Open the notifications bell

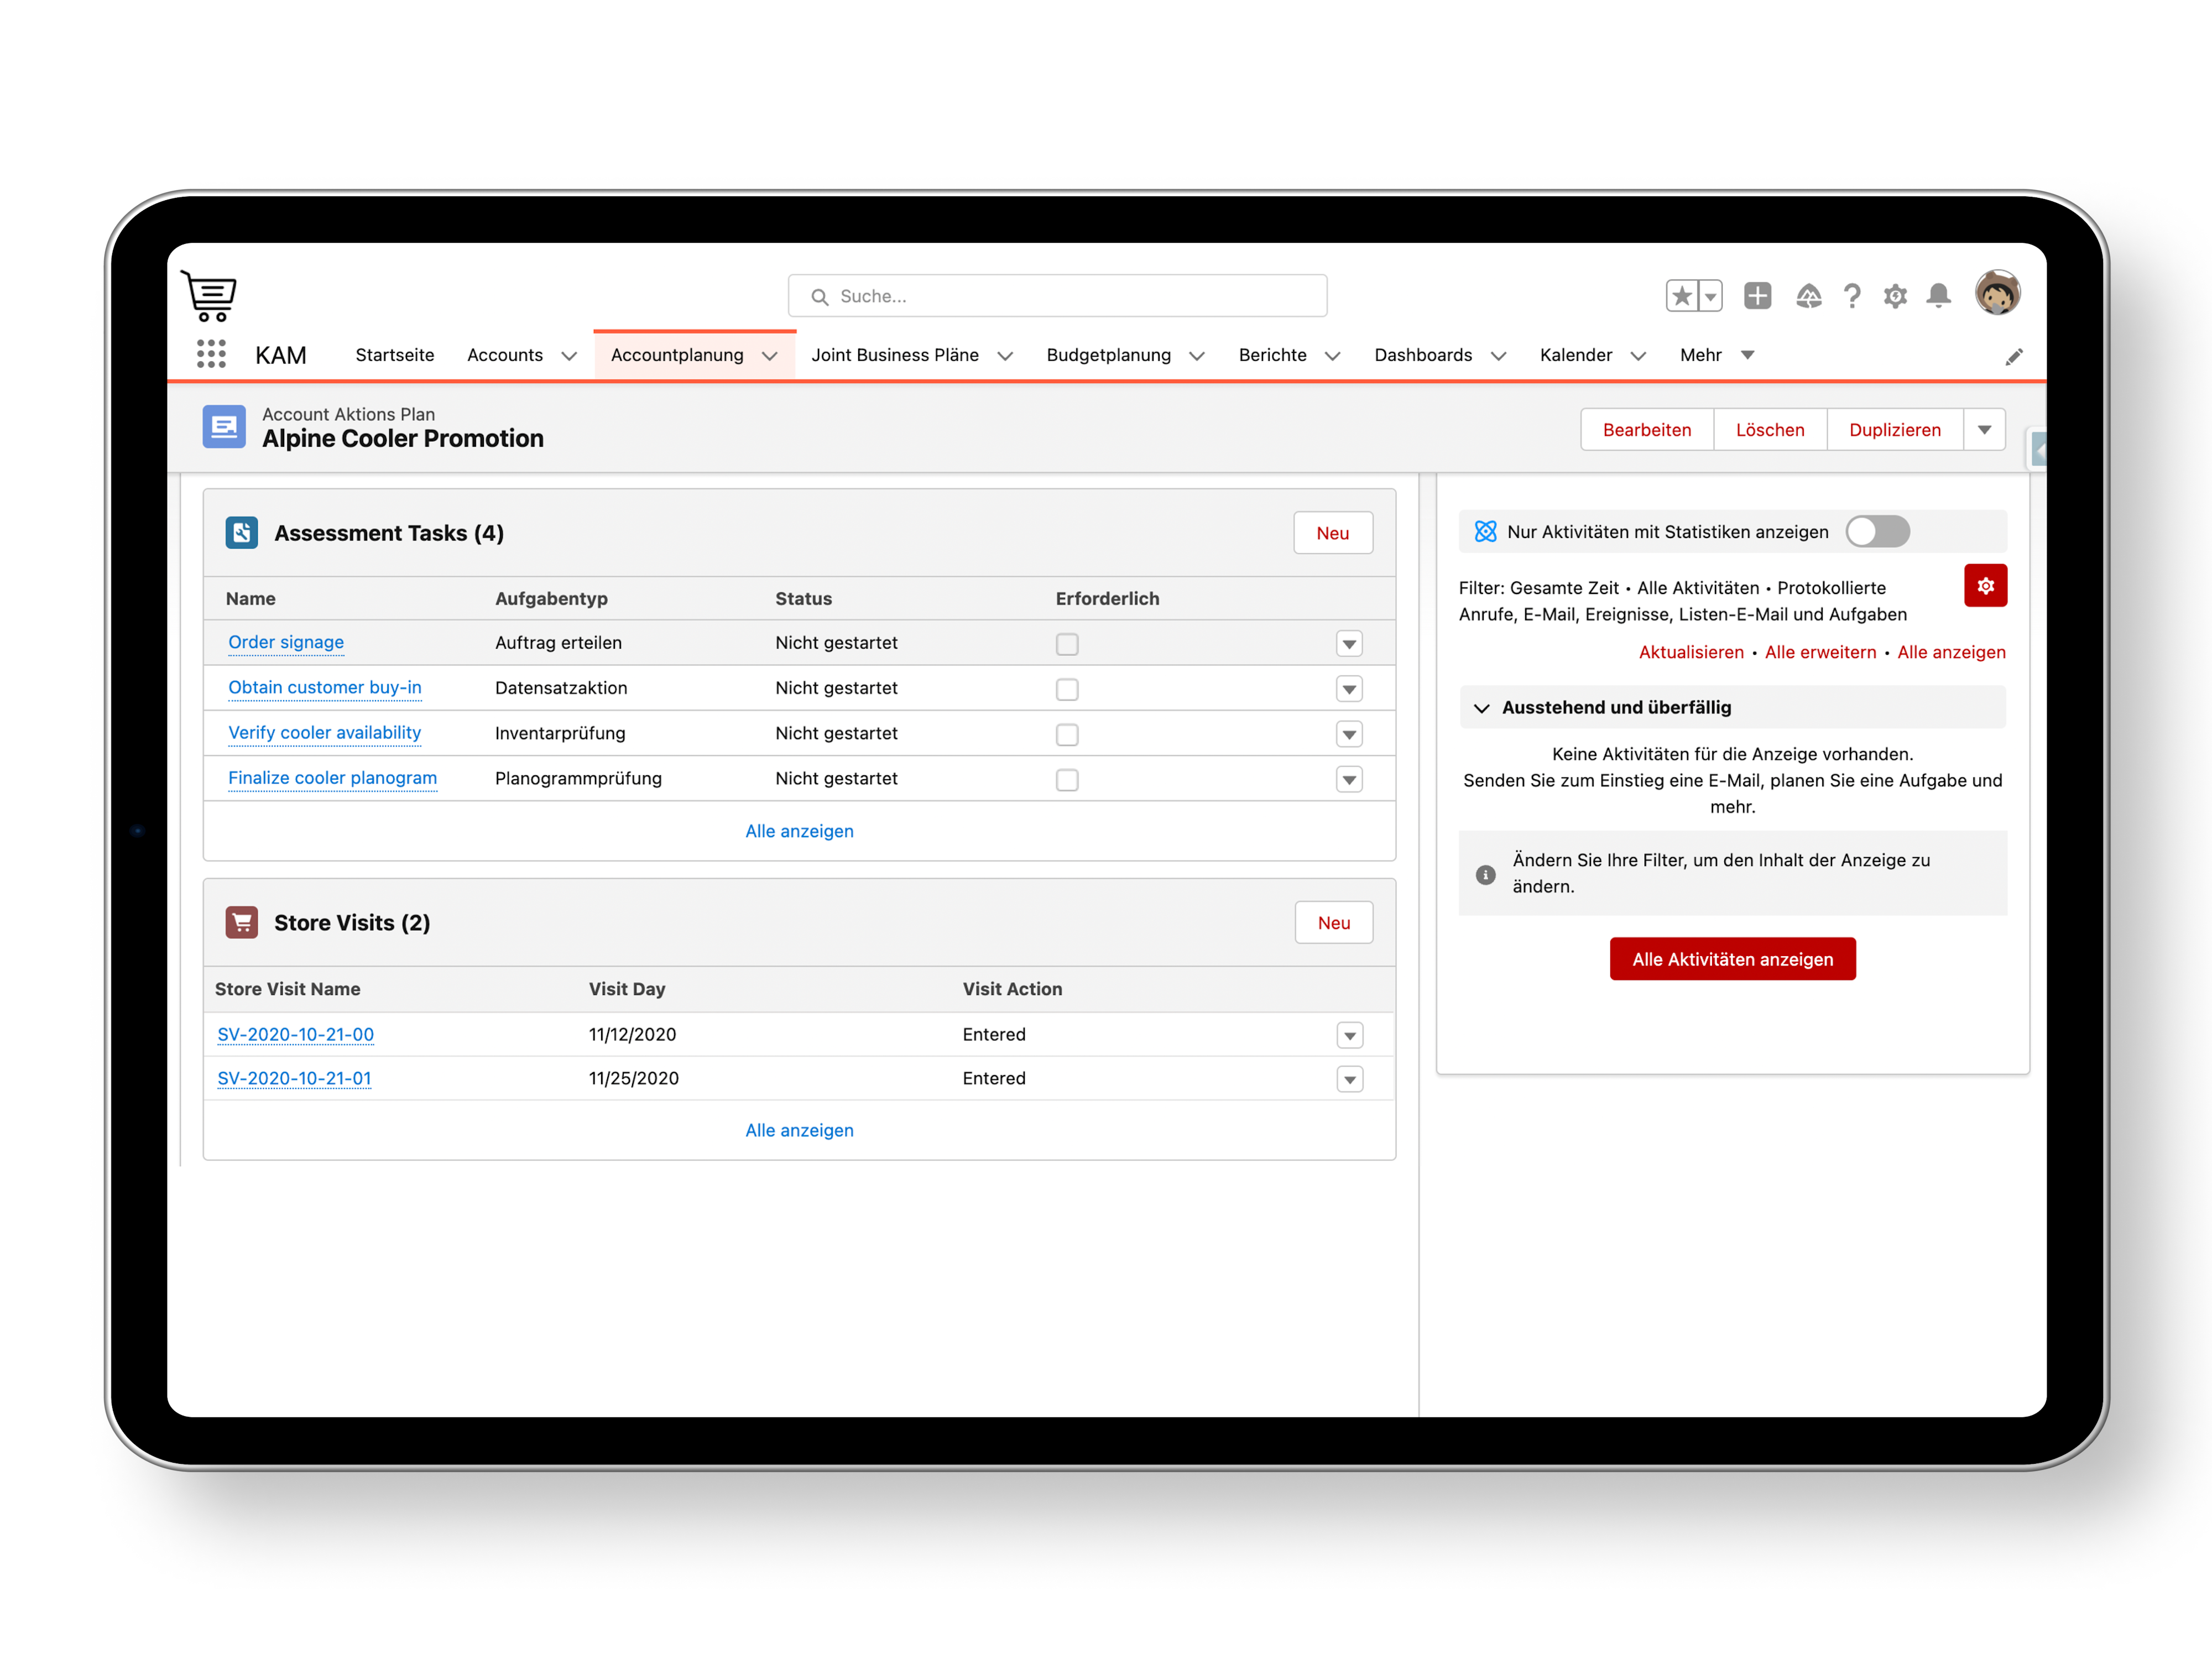pos(1939,296)
